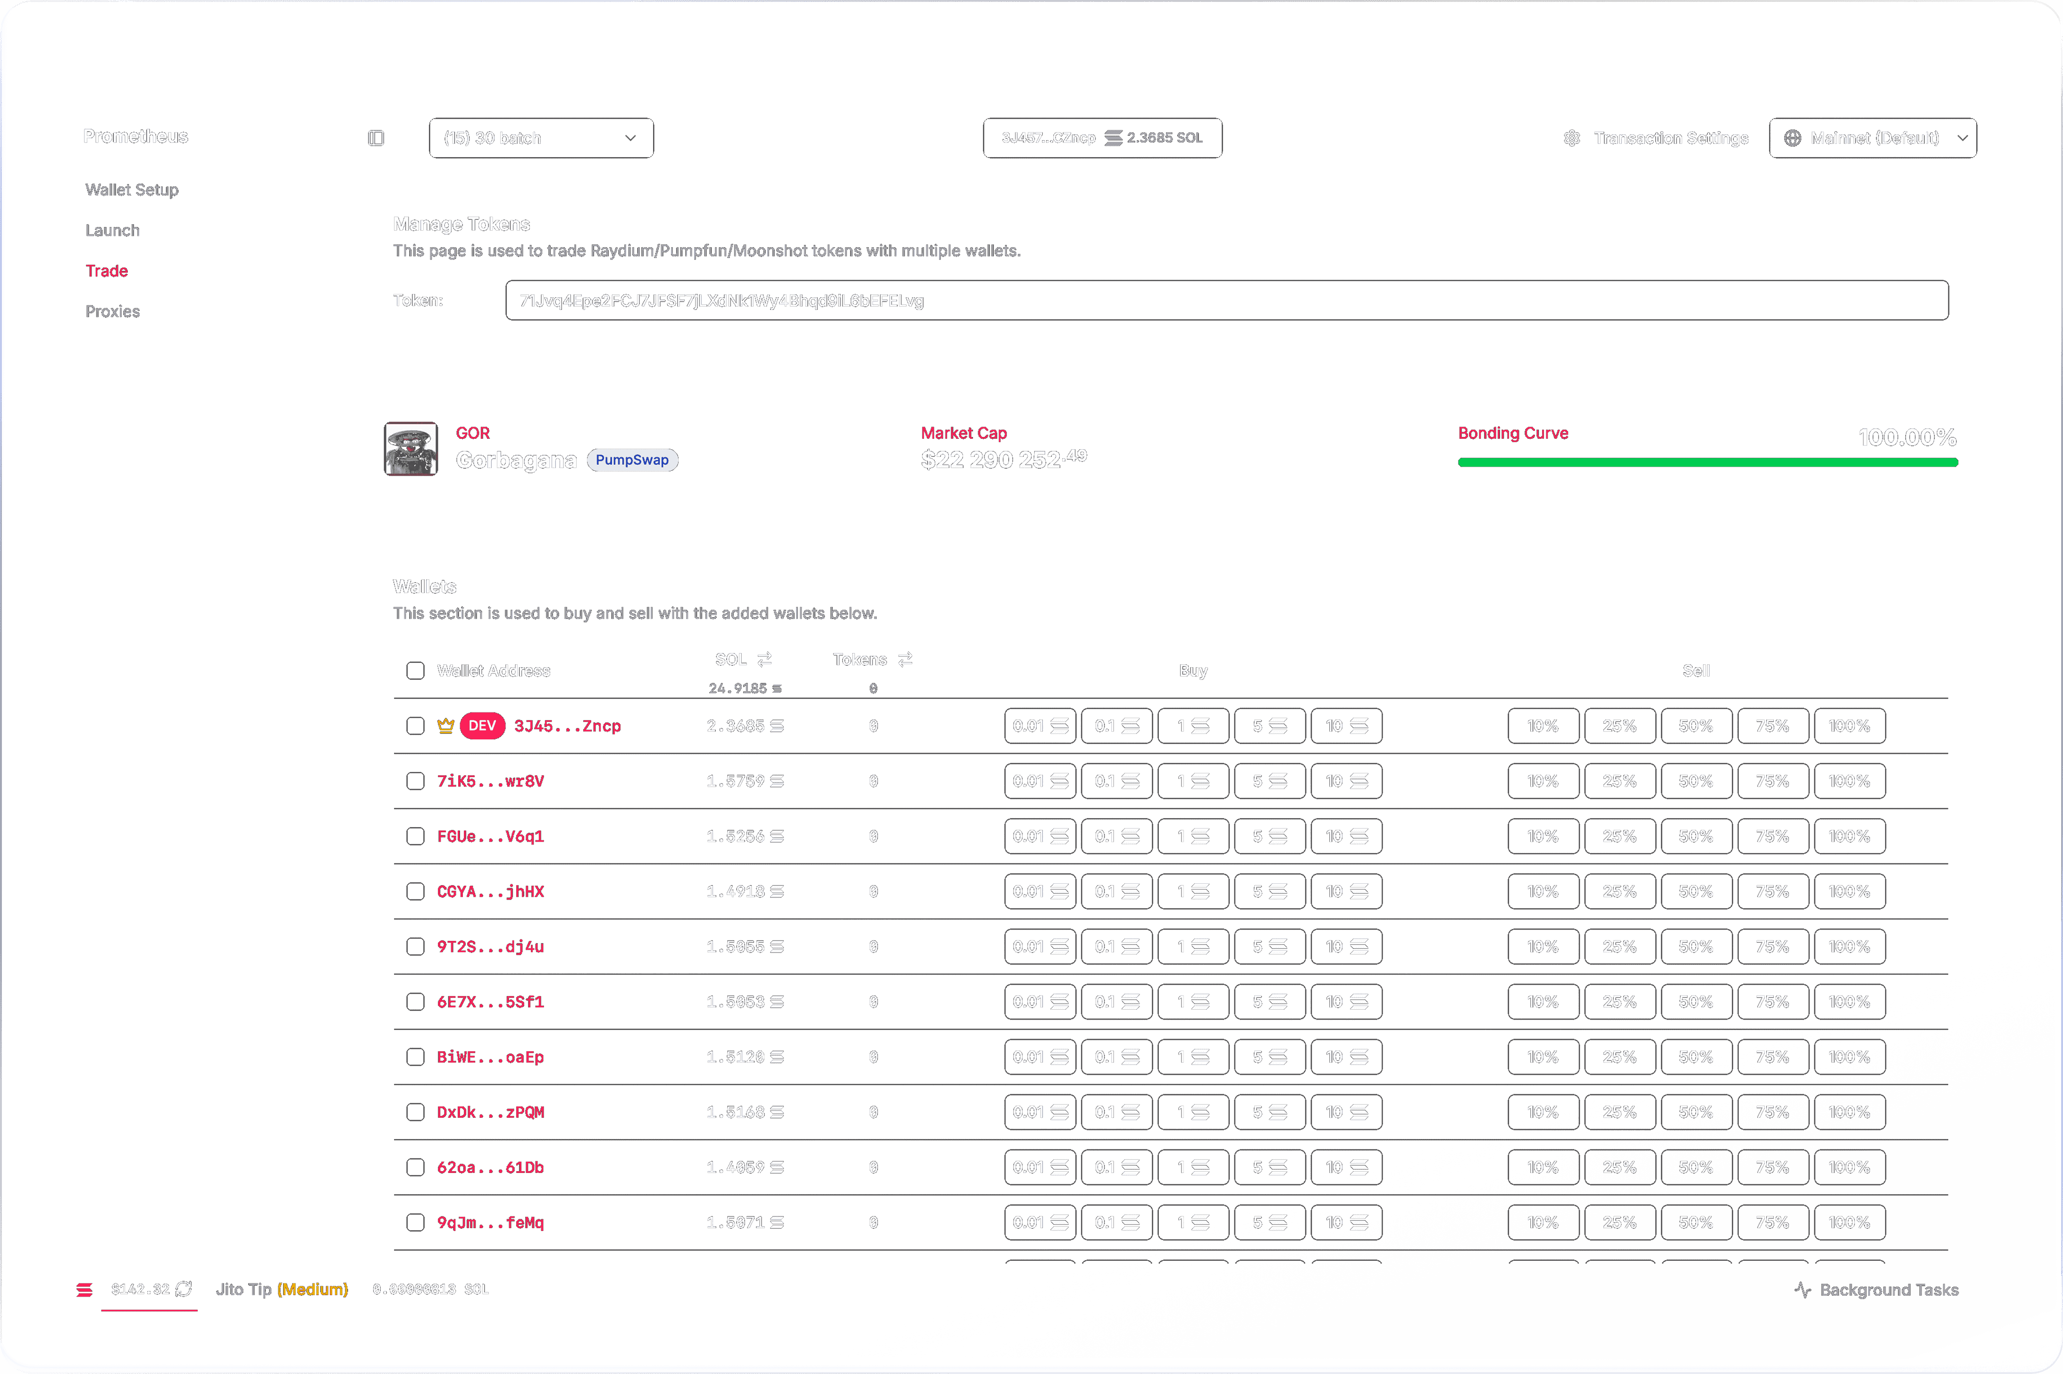
Task: Click the SOL column swap arrows icon
Action: pos(764,659)
